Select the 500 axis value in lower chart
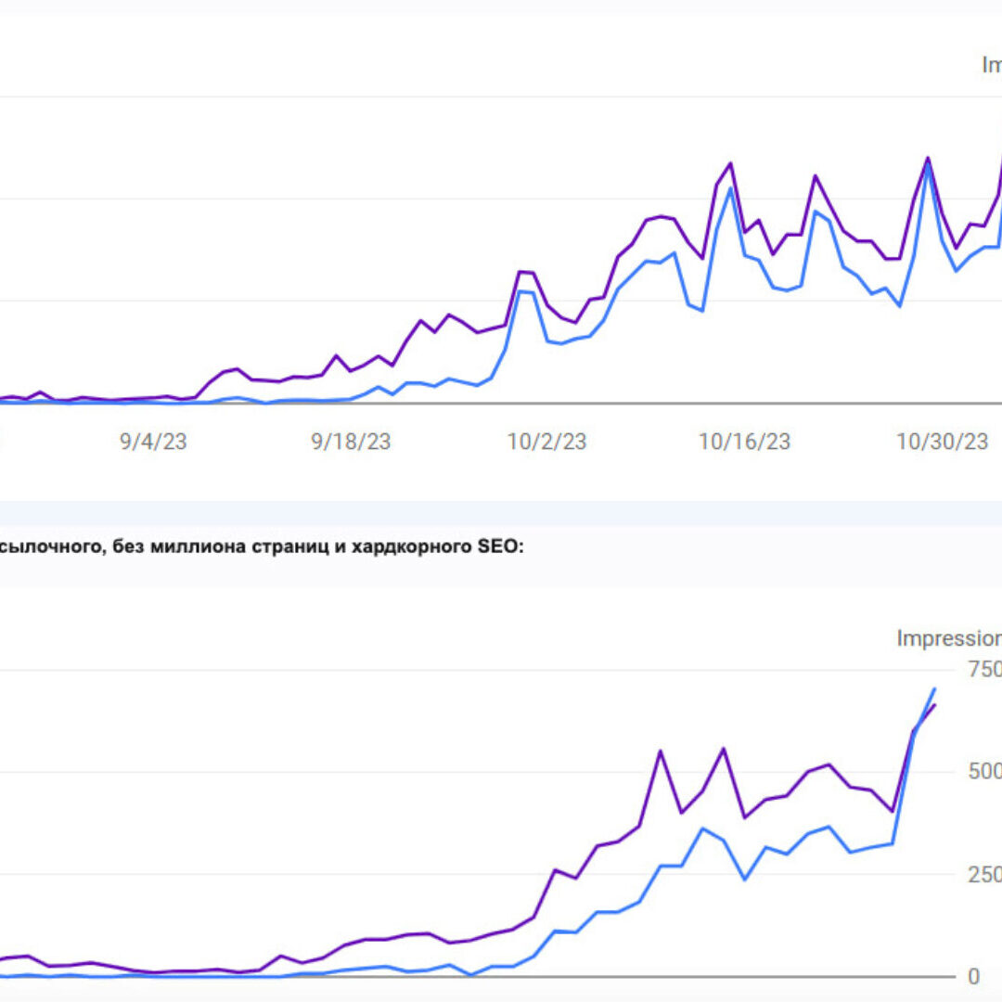Viewport: 1002px width, 1002px height. 983,772
